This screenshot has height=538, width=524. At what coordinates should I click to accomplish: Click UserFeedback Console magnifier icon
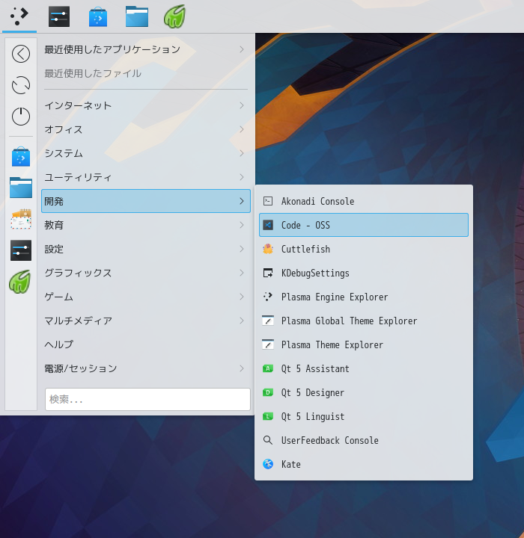(x=268, y=440)
